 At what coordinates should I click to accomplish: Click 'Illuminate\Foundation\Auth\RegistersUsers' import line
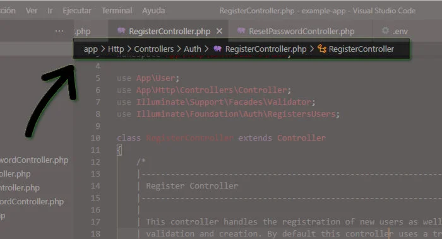click(x=236, y=114)
